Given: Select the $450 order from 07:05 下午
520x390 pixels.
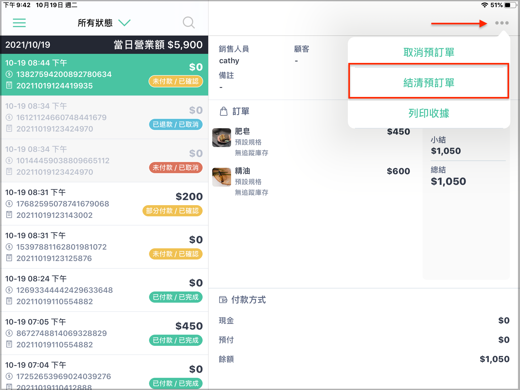Looking at the screenshot, I should (104, 333).
